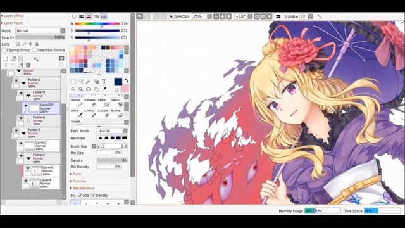
Task: Open the Stabilizer value dropdown
Action: click(x=311, y=16)
